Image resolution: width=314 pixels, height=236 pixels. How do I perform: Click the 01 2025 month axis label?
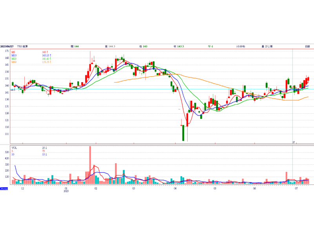point(66,190)
